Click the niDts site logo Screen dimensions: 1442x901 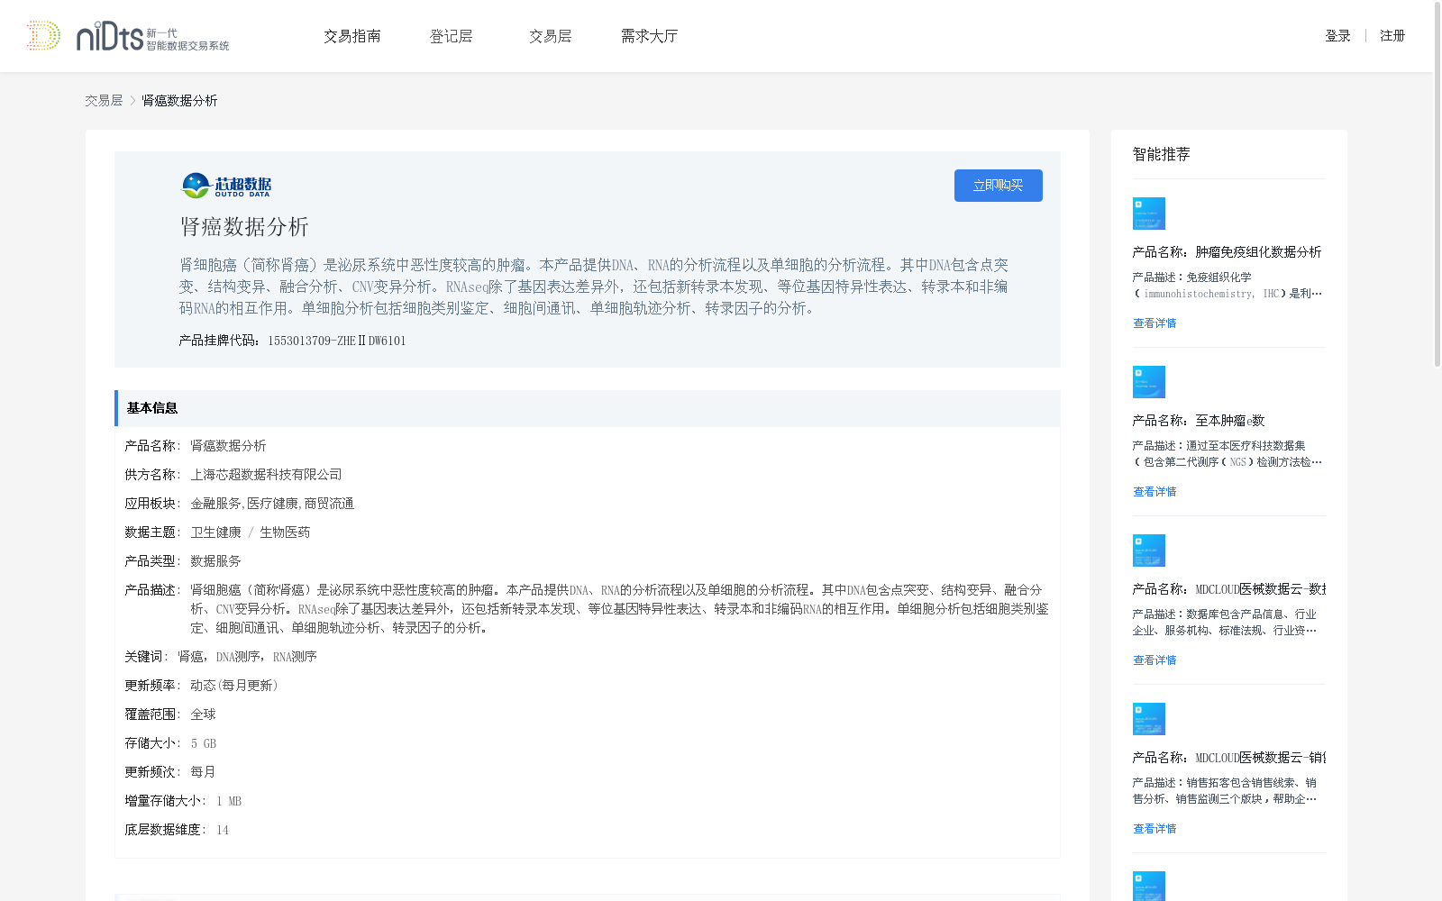point(152,36)
